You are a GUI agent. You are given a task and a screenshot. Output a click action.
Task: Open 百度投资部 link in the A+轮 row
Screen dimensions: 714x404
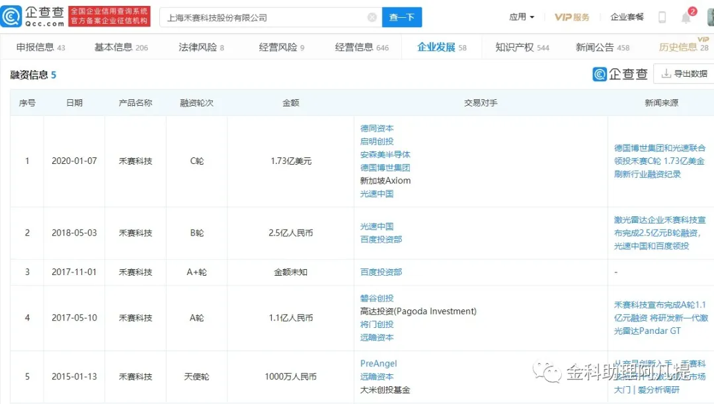[x=381, y=272]
